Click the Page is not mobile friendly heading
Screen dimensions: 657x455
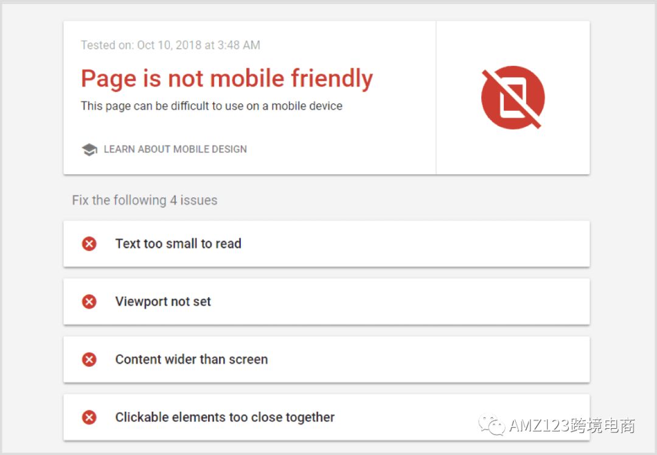click(x=227, y=79)
